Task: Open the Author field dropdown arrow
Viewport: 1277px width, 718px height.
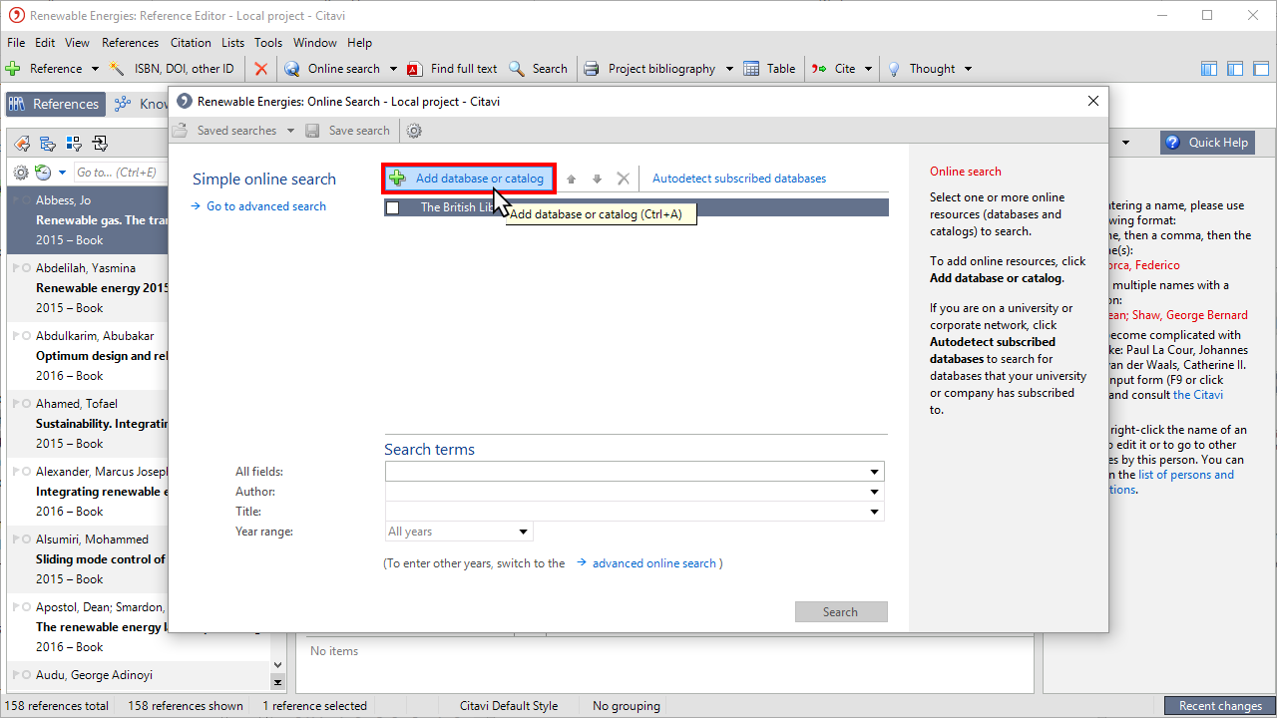Action: (x=875, y=492)
